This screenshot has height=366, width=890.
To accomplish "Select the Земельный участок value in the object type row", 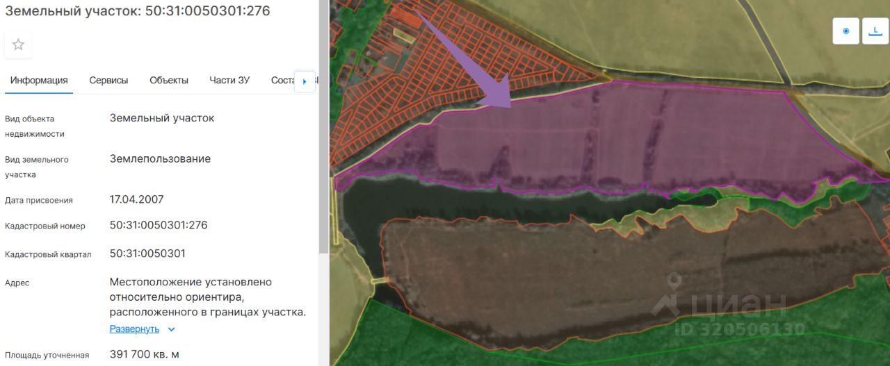I will 162,118.
